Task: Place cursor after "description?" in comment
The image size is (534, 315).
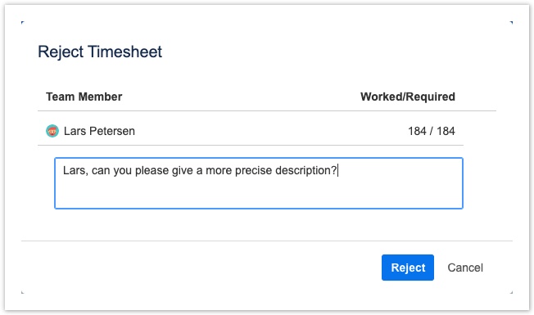Action: 337,170
